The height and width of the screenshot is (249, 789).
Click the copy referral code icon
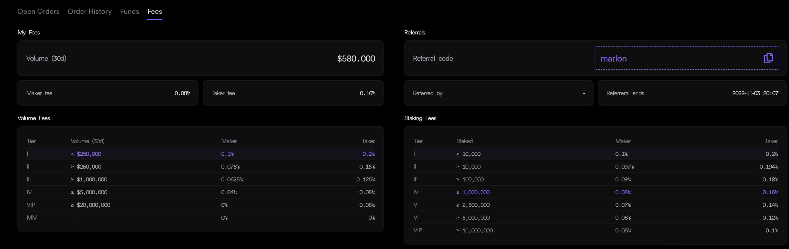point(768,58)
